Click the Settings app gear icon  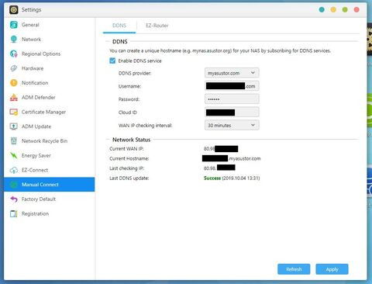pyautogui.click(x=14, y=10)
